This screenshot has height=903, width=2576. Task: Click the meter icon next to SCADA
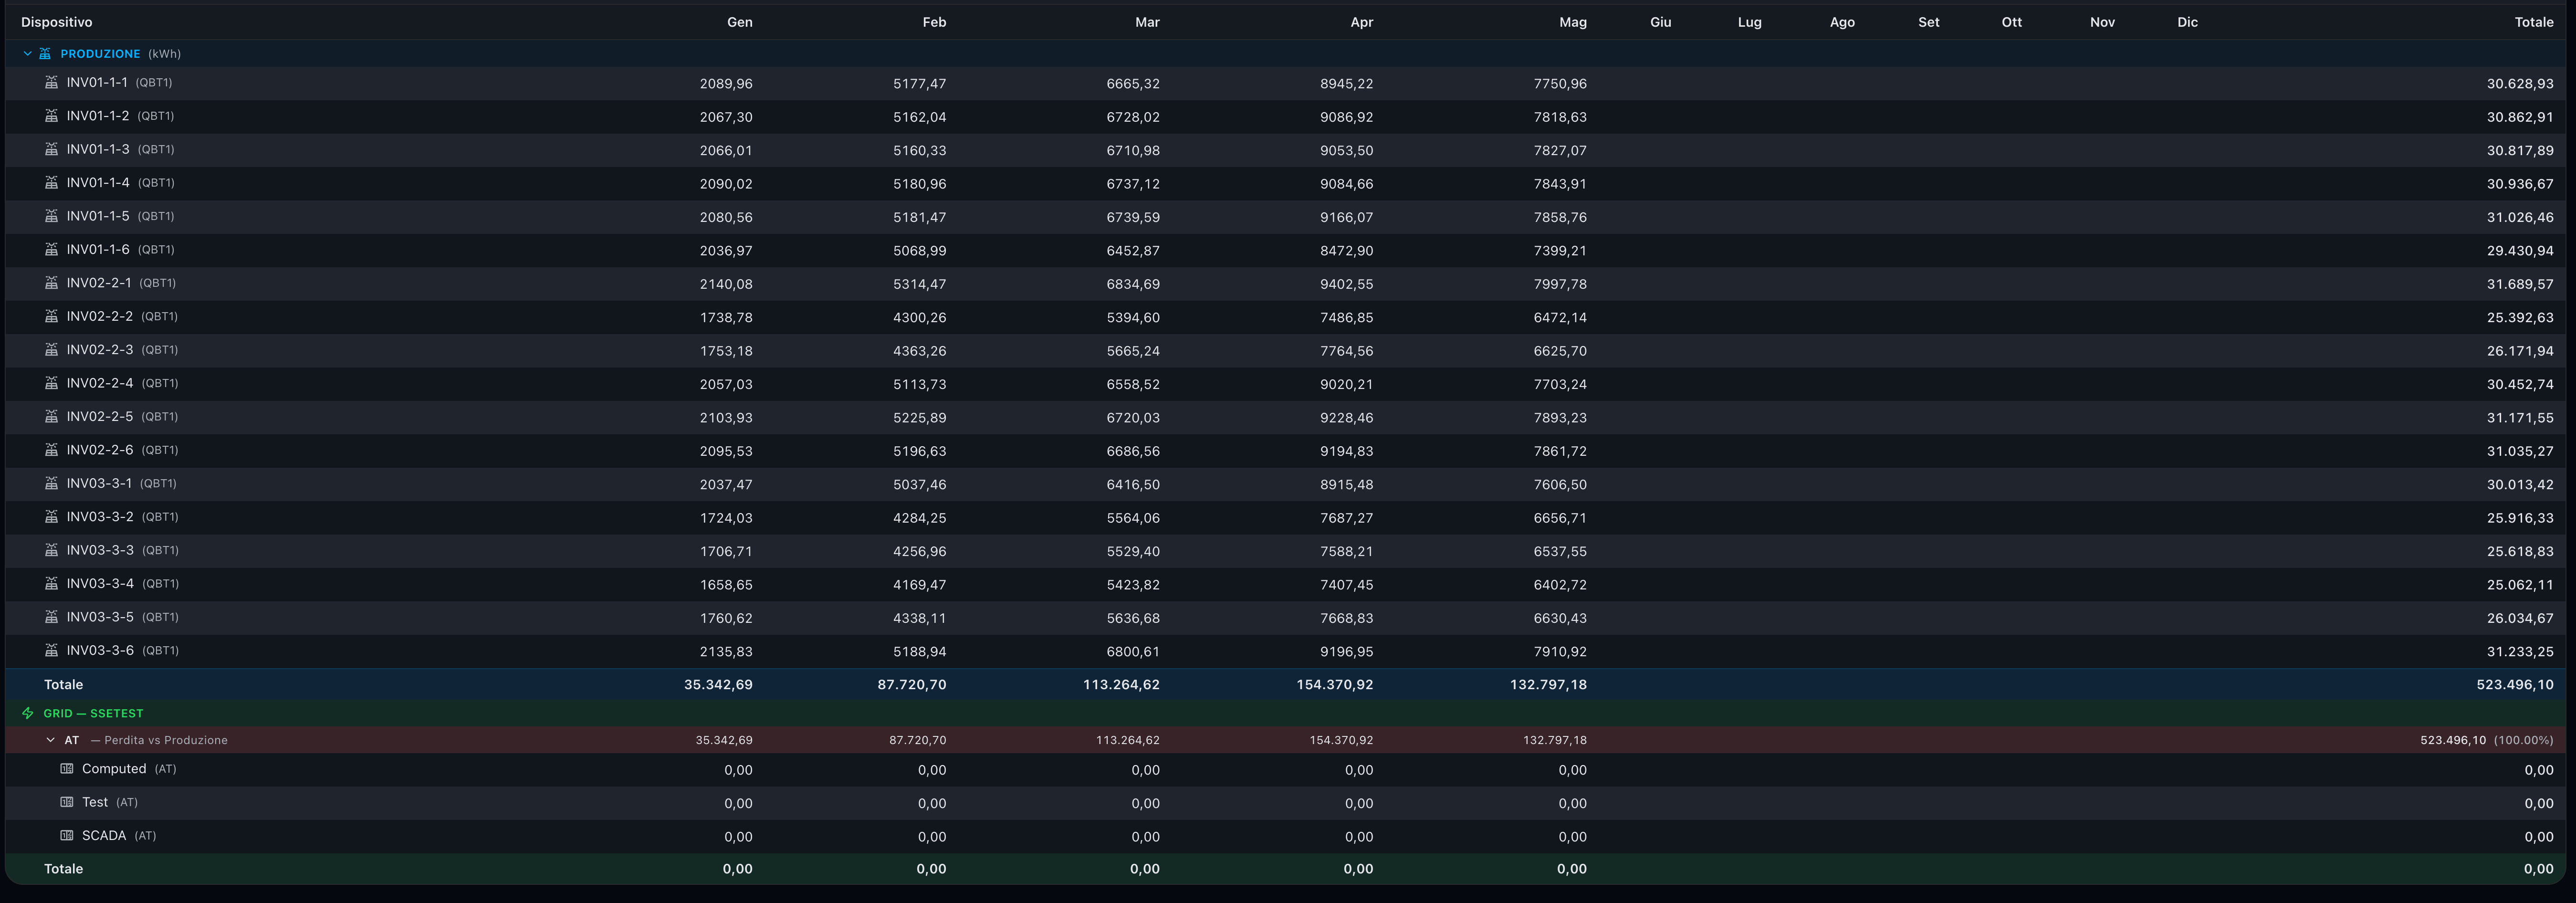click(x=67, y=836)
